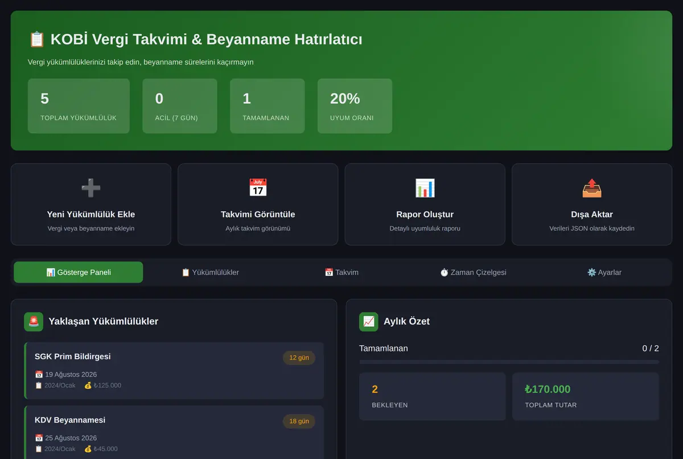Click the 0 / 2 completed counter

point(651,349)
